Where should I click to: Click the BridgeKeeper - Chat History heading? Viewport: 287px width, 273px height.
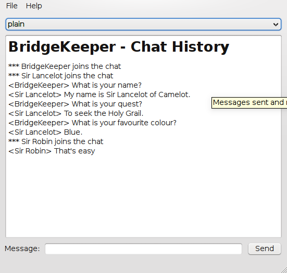coord(119,47)
